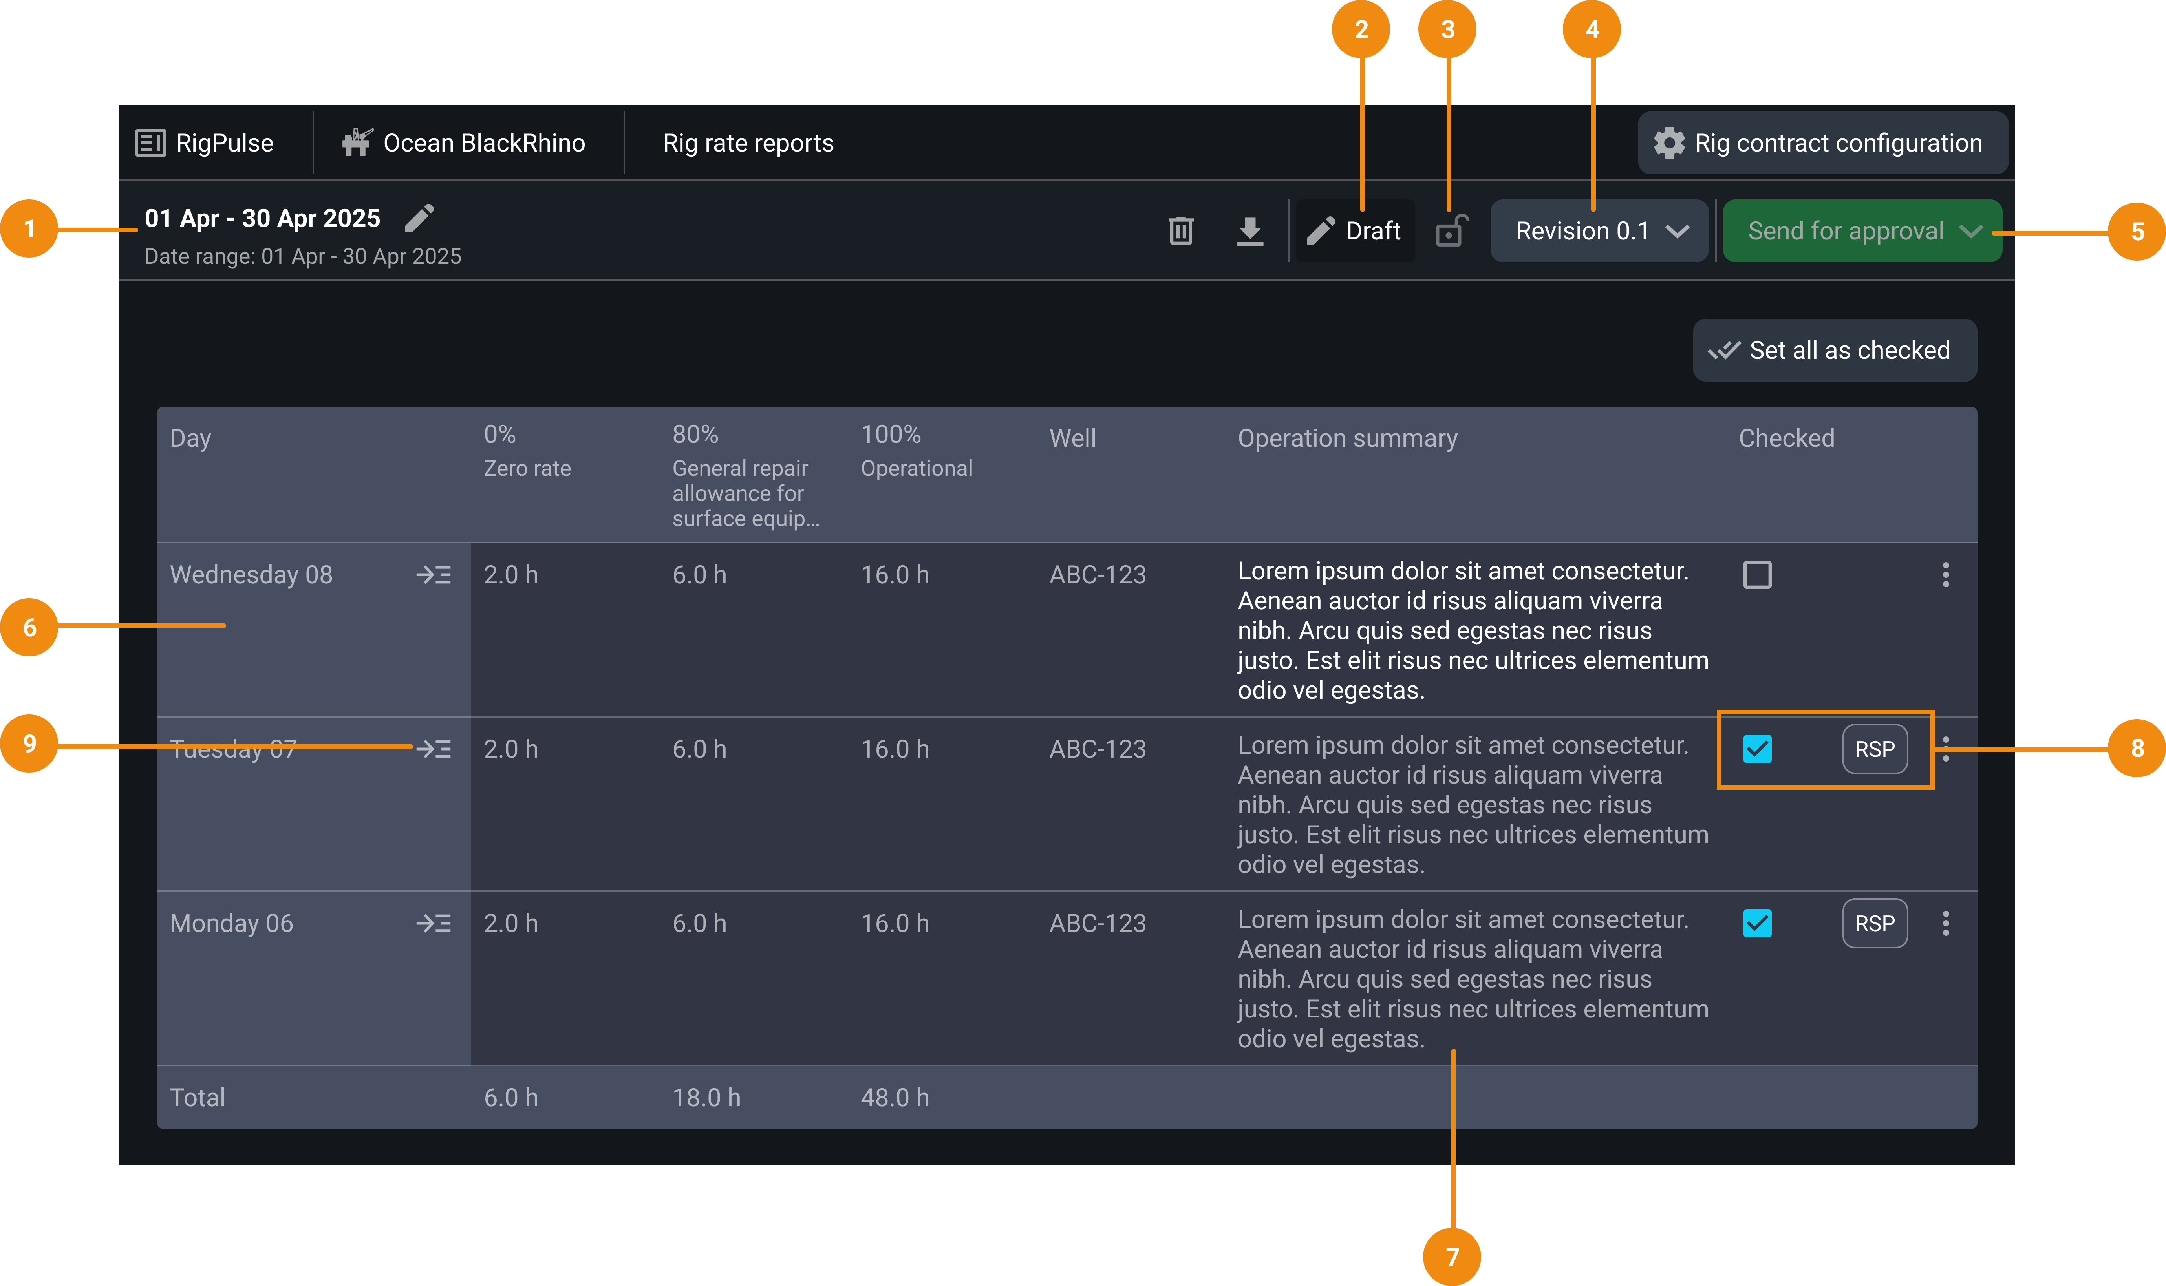
Task: Click Set all as checked button
Action: [1834, 350]
